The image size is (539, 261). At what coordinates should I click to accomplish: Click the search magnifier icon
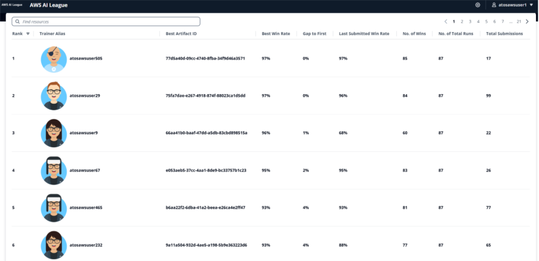[x=17, y=21]
